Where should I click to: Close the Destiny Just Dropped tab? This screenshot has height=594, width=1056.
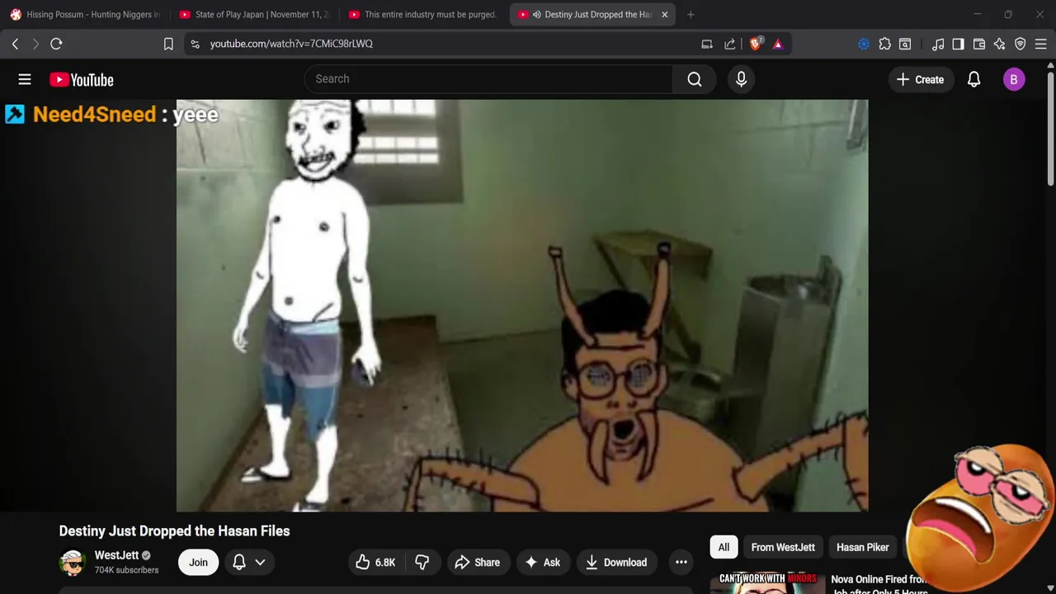(x=664, y=15)
